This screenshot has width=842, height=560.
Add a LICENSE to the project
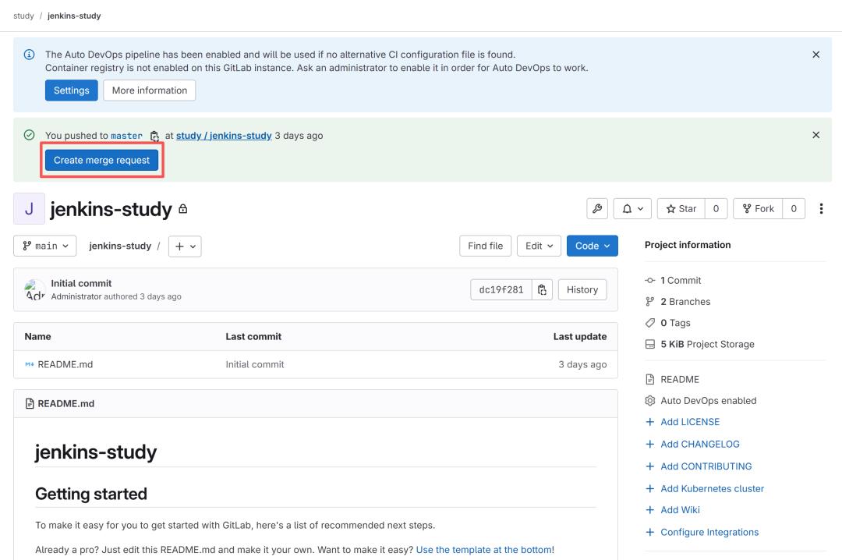(x=691, y=421)
